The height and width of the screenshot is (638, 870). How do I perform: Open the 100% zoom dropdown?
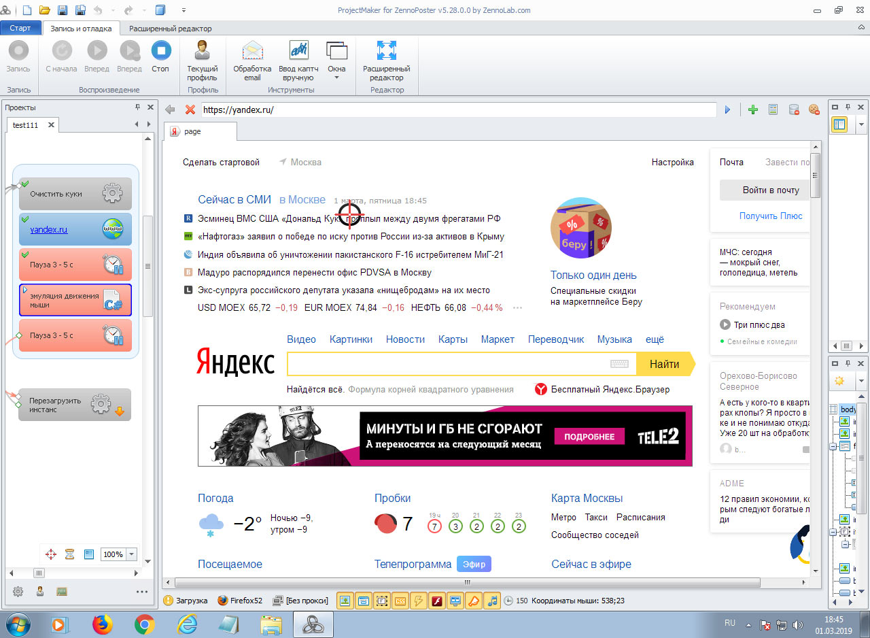pyautogui.click(x=132, y=554)
